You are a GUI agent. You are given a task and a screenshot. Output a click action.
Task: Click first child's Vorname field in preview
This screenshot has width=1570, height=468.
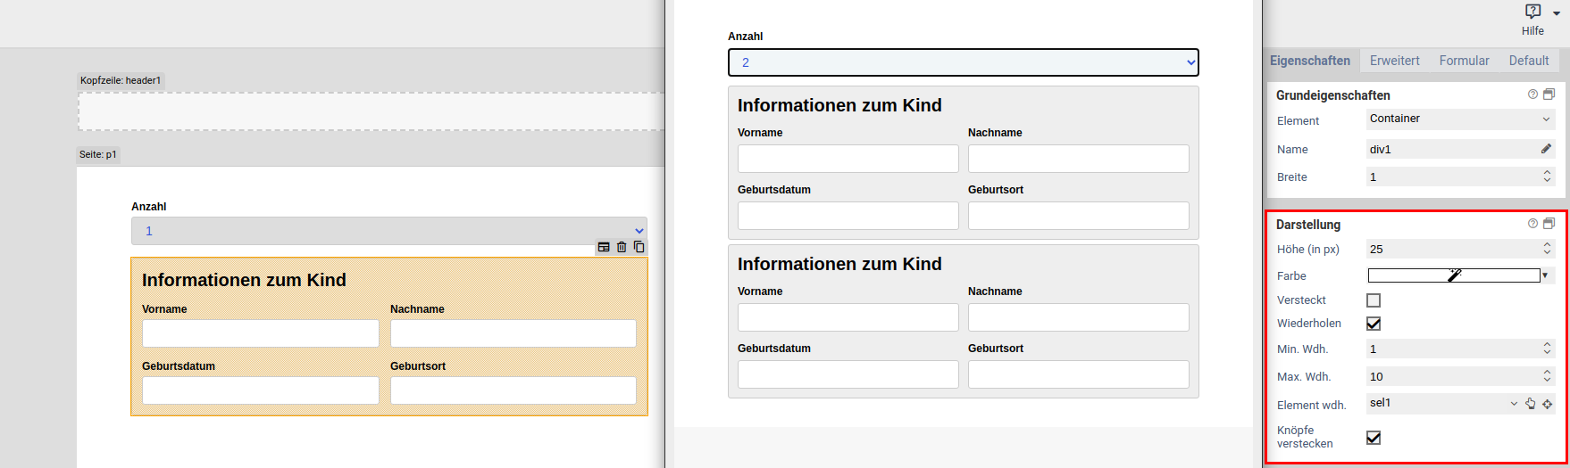848,159
